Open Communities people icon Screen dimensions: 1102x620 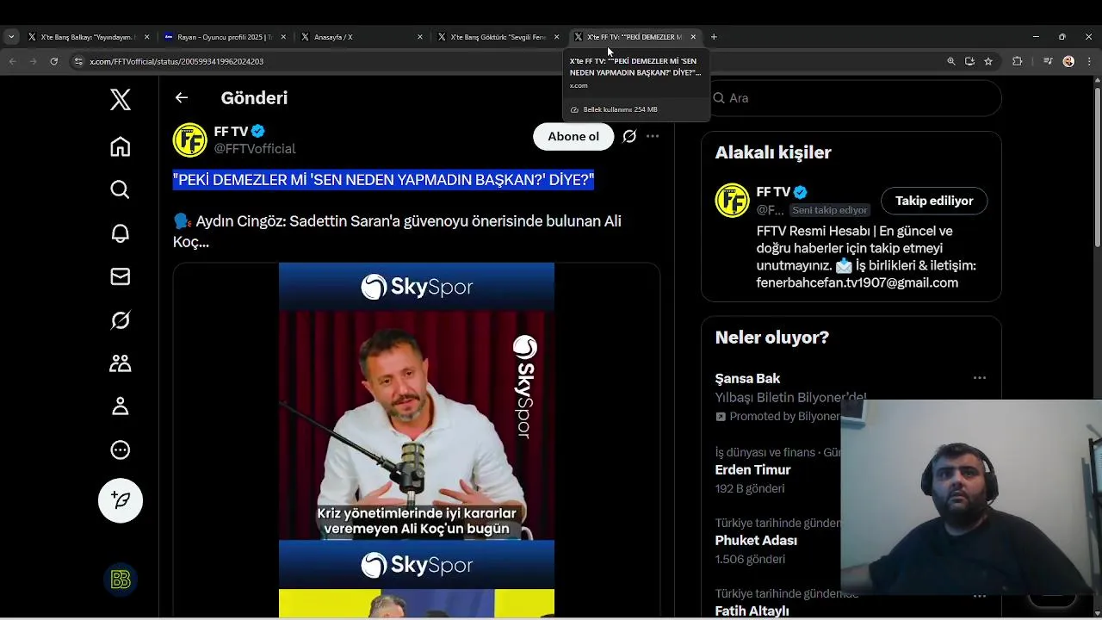121,363
